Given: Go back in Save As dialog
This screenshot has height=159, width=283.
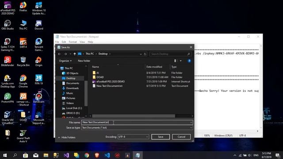Looking at the screenshot, I should point(59,54).
